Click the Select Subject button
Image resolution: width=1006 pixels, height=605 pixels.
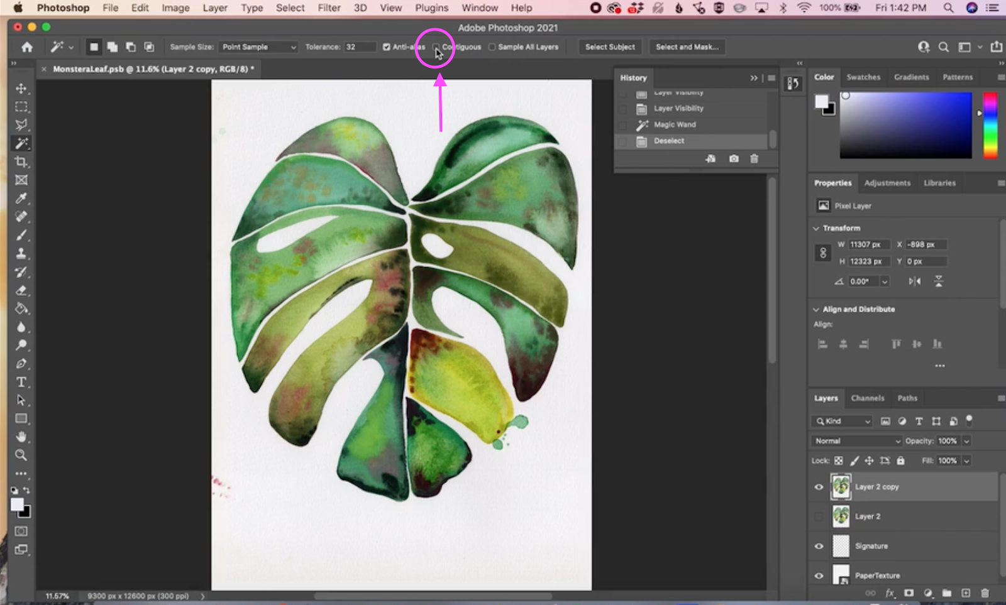609,46
